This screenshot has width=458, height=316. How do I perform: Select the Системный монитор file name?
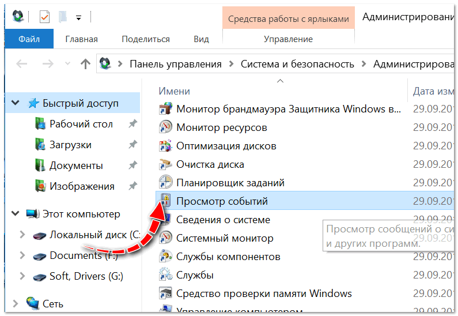pos(225,238)
